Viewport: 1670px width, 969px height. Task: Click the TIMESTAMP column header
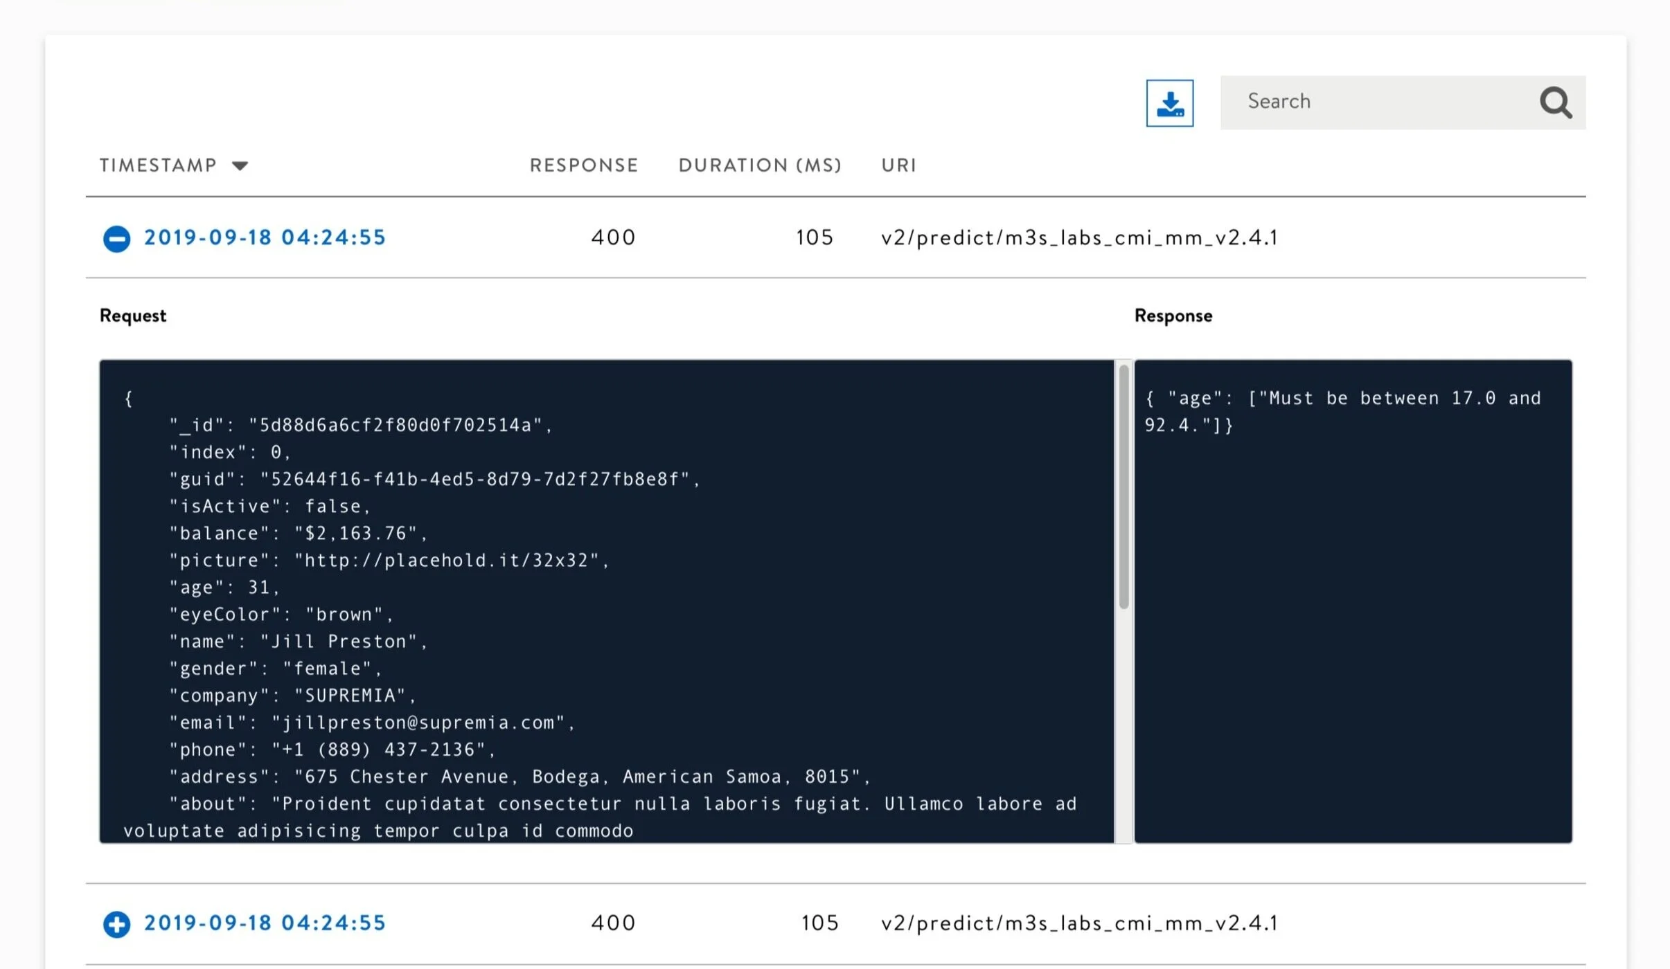pyautogui.click(x=158, y=165)
